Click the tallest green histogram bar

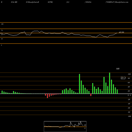point(110,83)
